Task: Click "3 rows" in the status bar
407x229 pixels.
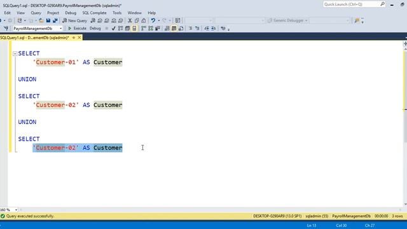Action: tap(397, 216)
